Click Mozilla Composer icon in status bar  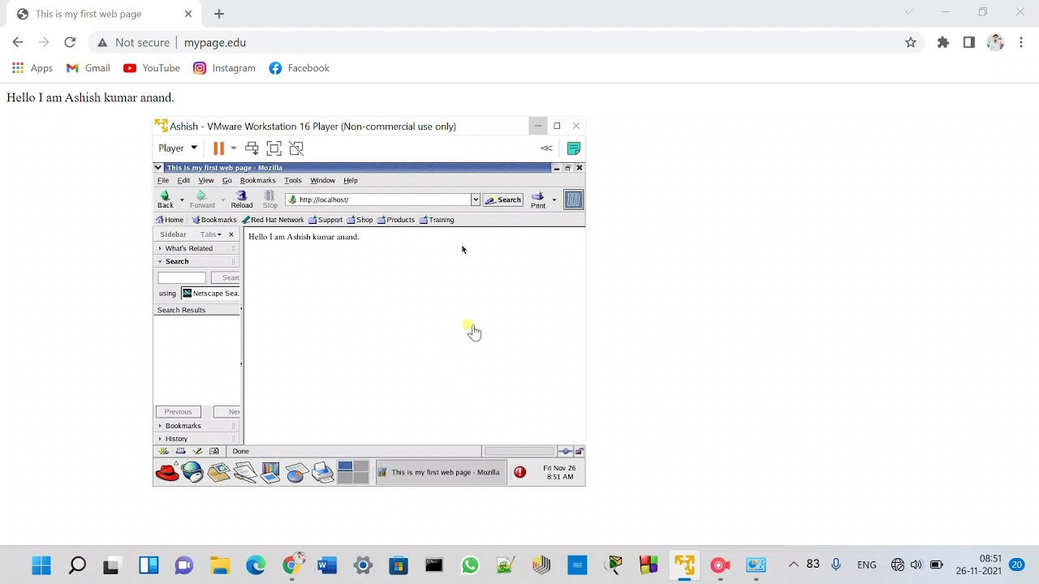197,451
